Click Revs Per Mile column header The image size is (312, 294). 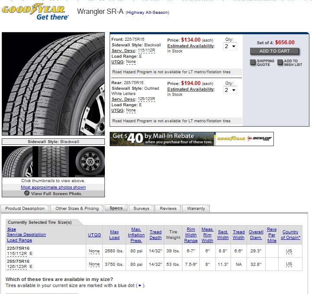pos(272,235)
